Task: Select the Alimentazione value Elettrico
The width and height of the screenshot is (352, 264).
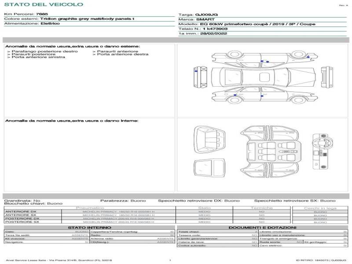Action: click(50, 23)
